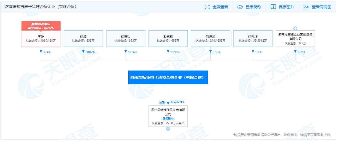This screenshot has width=339, height=141.
Task: Click the 19.96% under 彭翼敏
Action: click(x=175, y=52)
